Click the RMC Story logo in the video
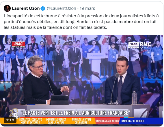The image size is (164, 127). click(x=146, y=45)
